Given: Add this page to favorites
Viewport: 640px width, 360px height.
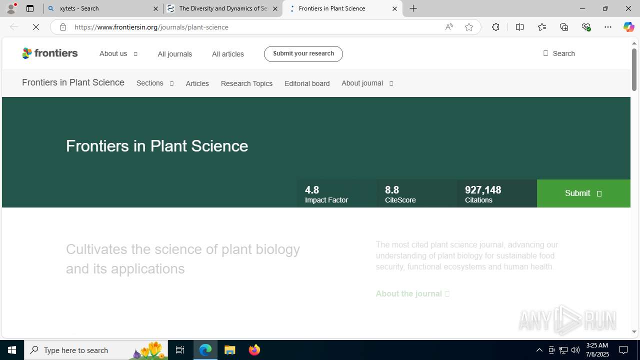Looking at the screenshot, I should 469,27.
